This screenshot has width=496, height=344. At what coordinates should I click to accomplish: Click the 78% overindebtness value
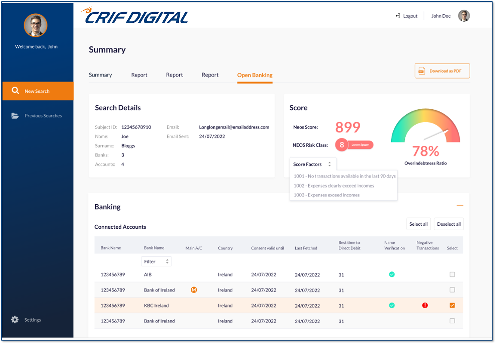(x=426, y=151)
